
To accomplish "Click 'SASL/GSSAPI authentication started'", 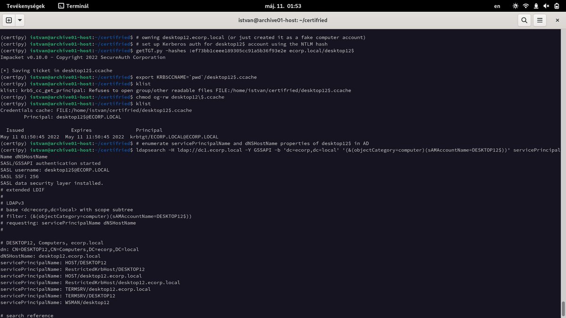I will pyautogui.click(x=50, y=163).
